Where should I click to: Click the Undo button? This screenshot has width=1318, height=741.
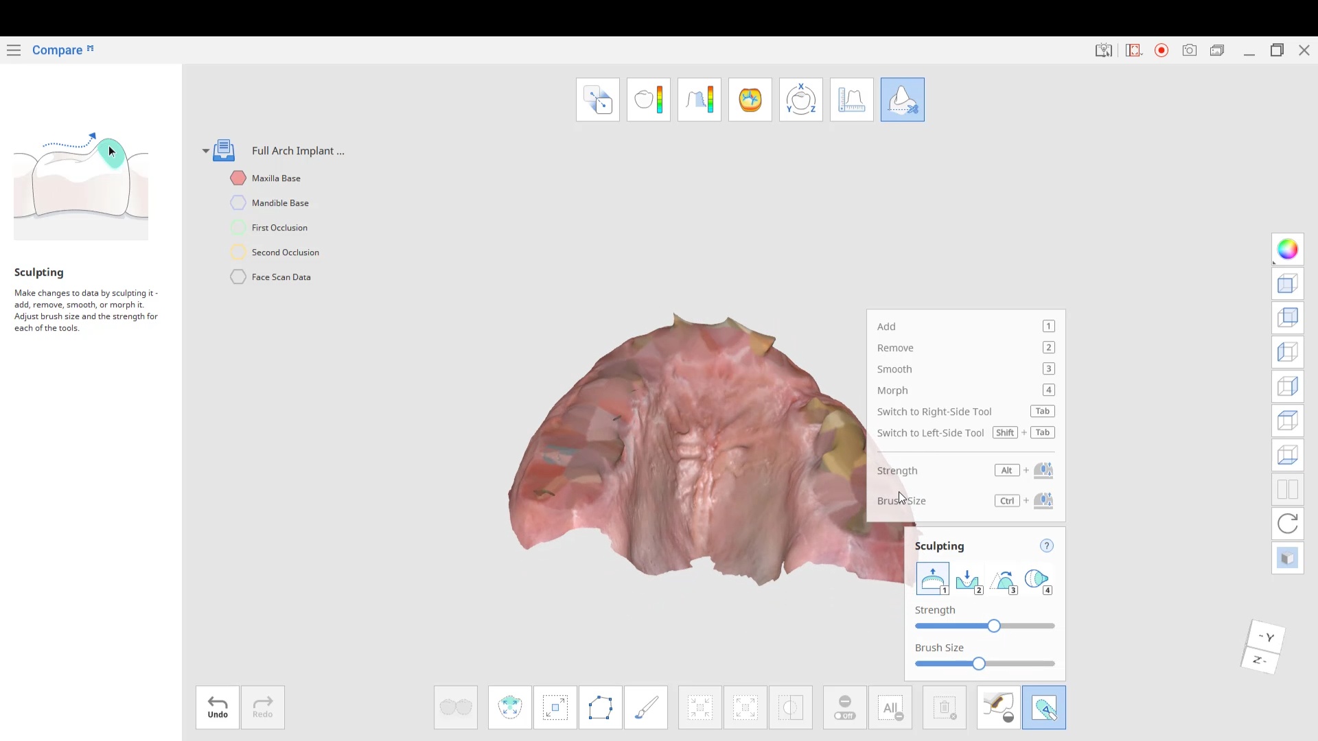[x=218, y=707]
